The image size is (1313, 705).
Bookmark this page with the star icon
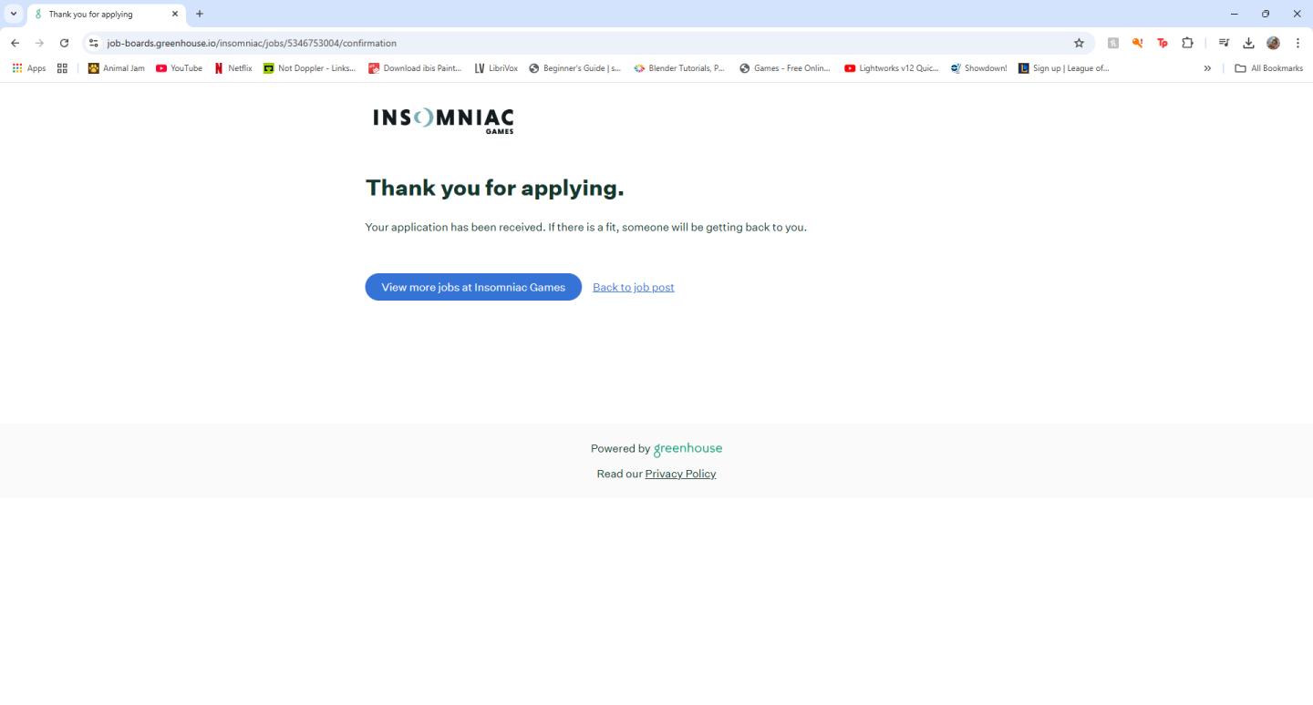click(1079, 43)
